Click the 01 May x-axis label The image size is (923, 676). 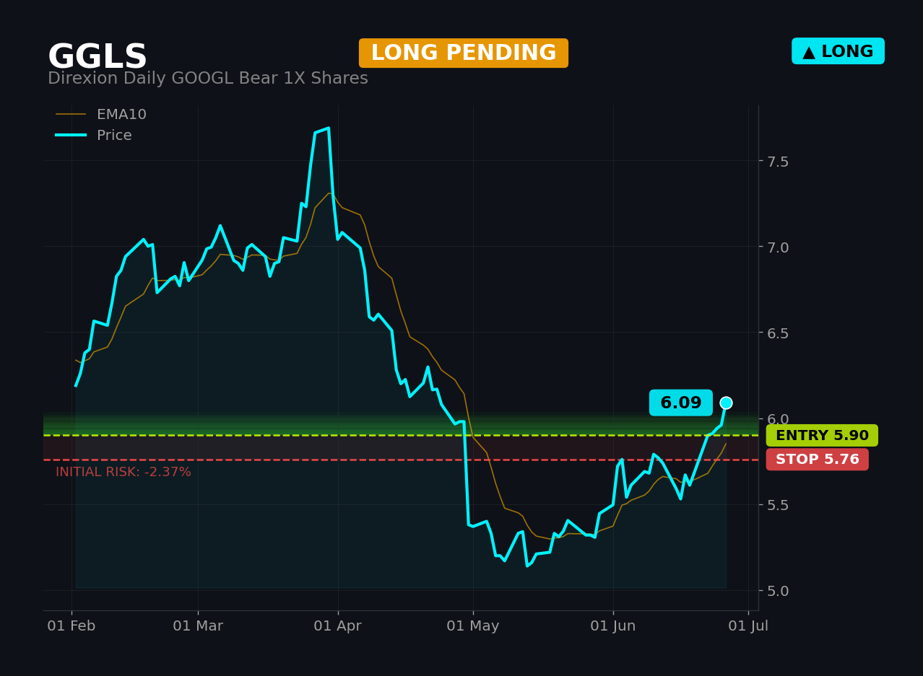coord(473,626)
